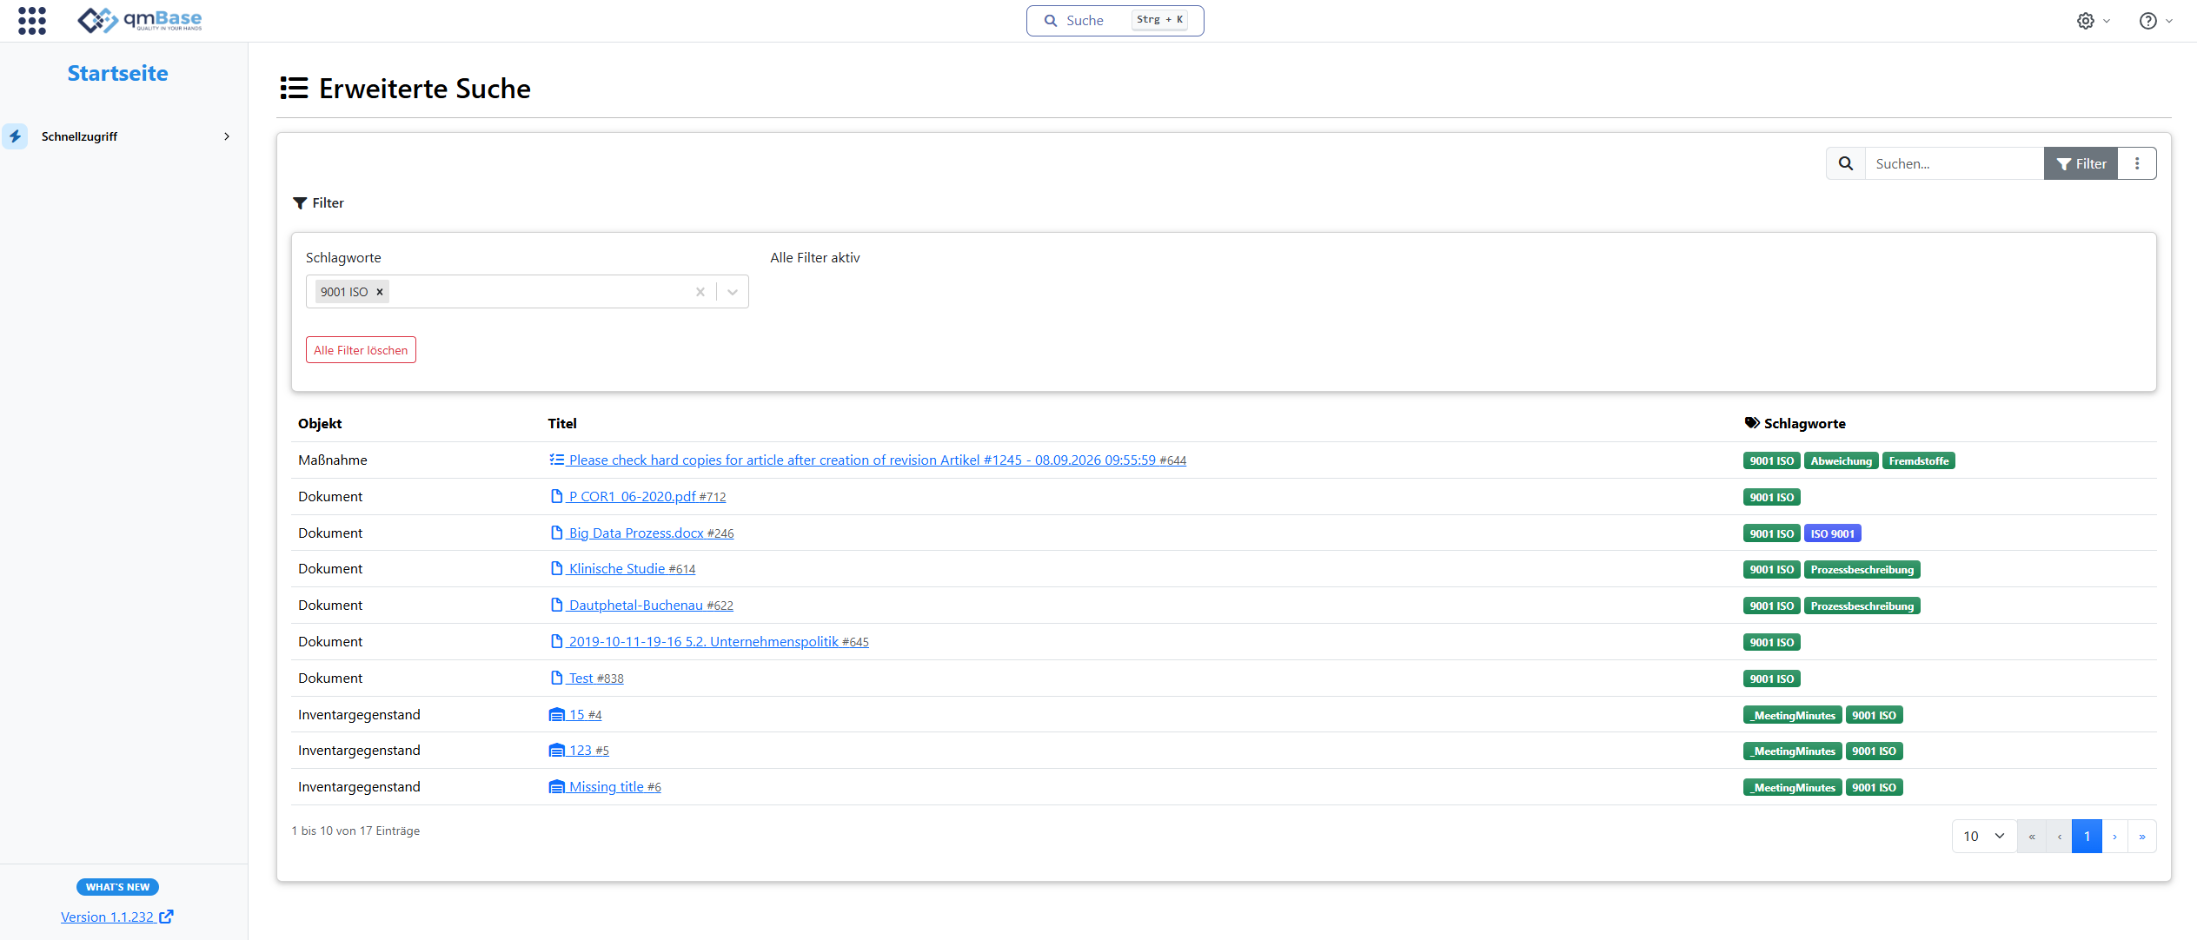This screenshot has width=2197, height=940.
Task: Go to next page in pagination
Action: (2114, 836)
